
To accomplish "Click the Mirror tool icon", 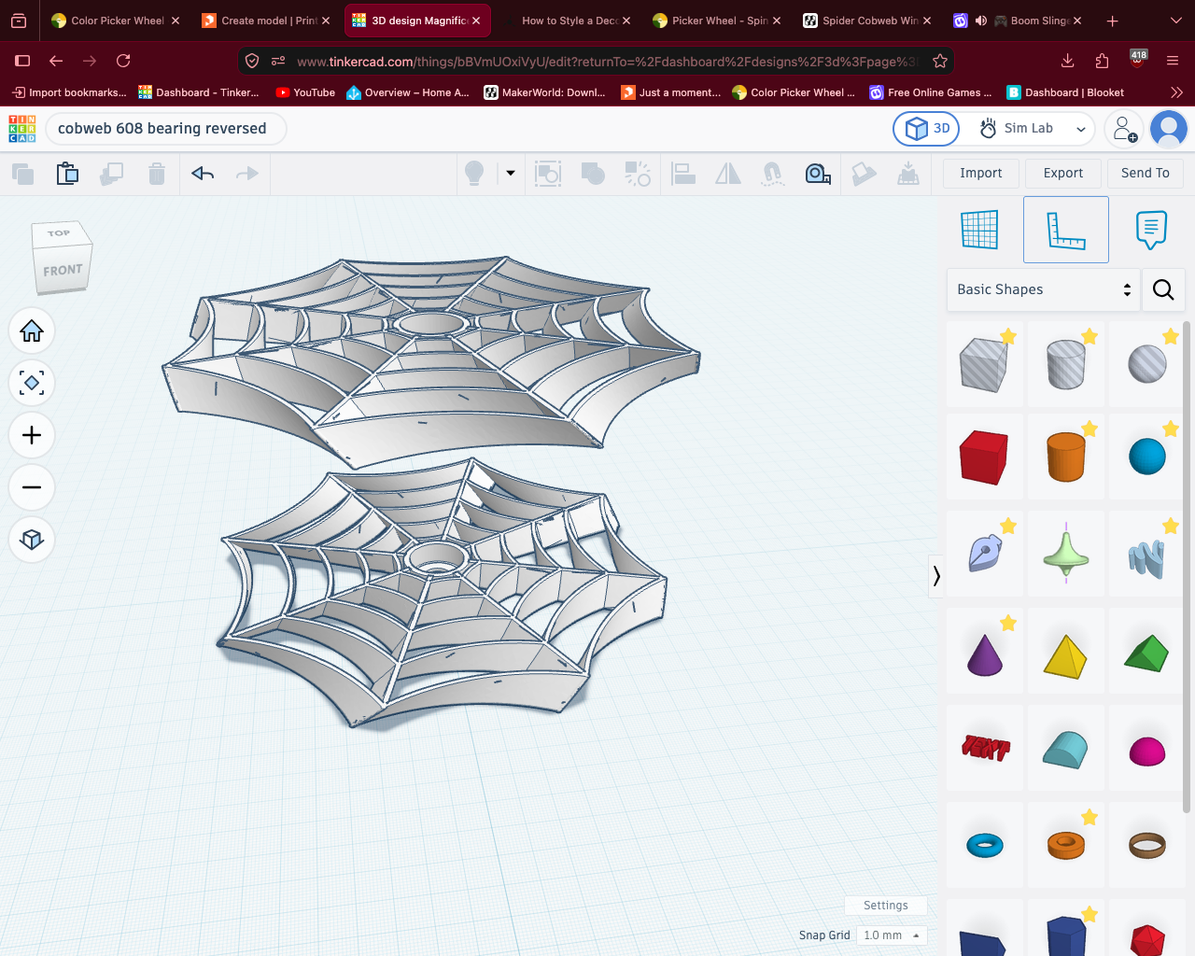I will tap(728, 174).
